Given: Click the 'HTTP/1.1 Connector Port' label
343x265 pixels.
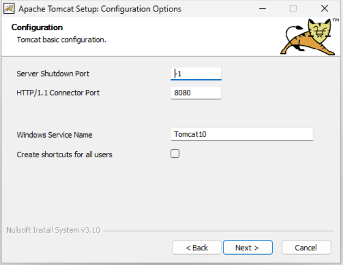Looking at the screenshot, I should click(x=58, y=93).
